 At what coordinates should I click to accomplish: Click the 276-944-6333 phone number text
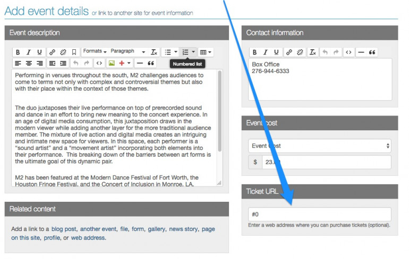270,72
